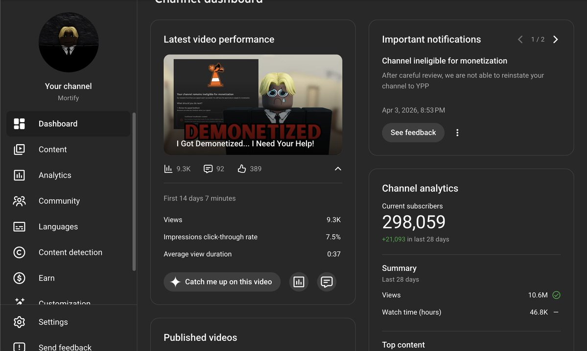Open the Content detection copyright icon
The image size is (587, 351).
coord(19,252)
